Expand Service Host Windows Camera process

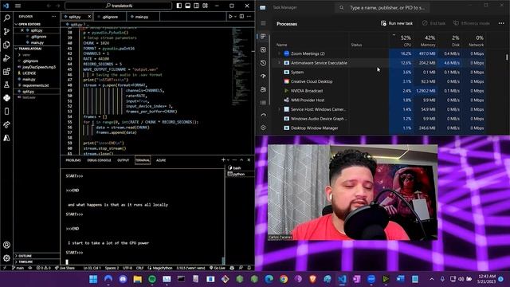click(279, 109)
